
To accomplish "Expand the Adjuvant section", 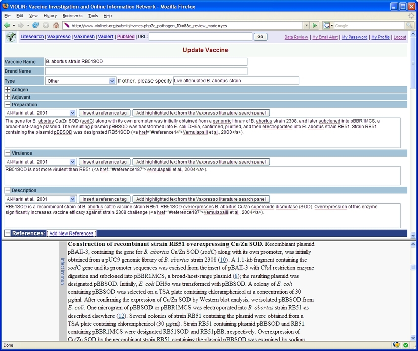I will (8, 97).
